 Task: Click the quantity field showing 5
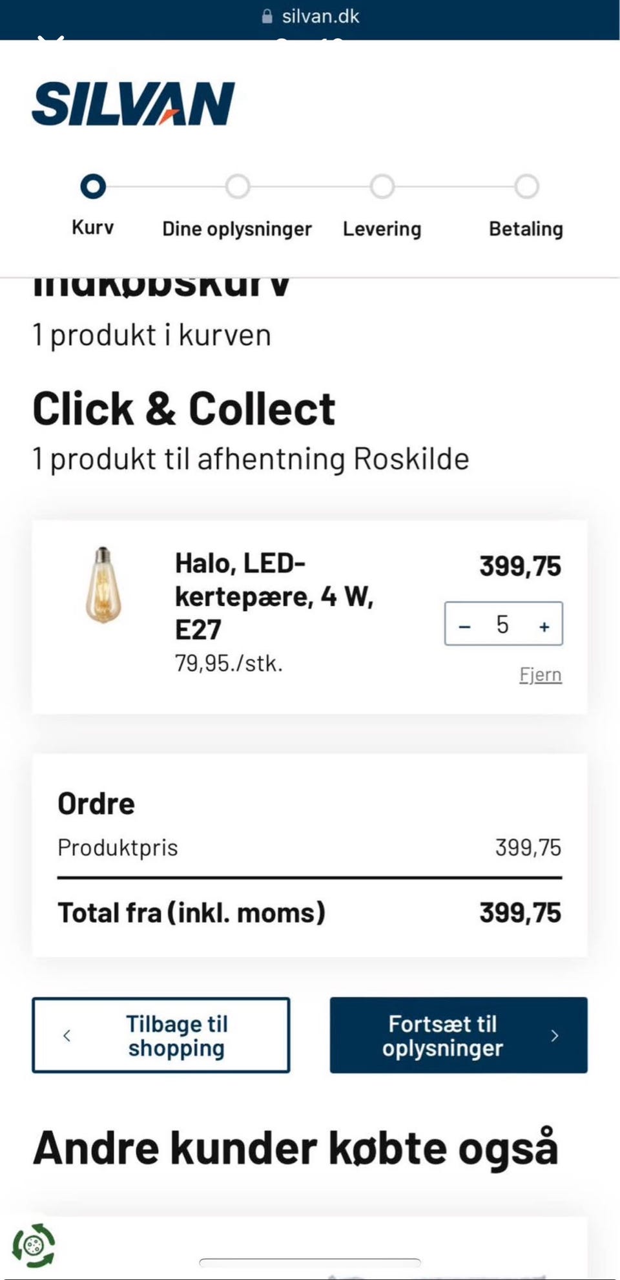[502, 624]
